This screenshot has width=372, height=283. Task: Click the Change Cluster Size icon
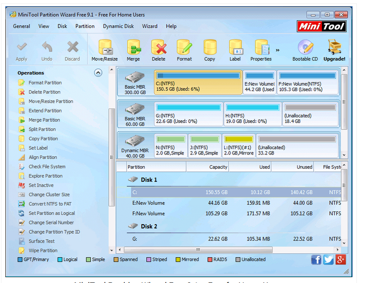point(21,194)
